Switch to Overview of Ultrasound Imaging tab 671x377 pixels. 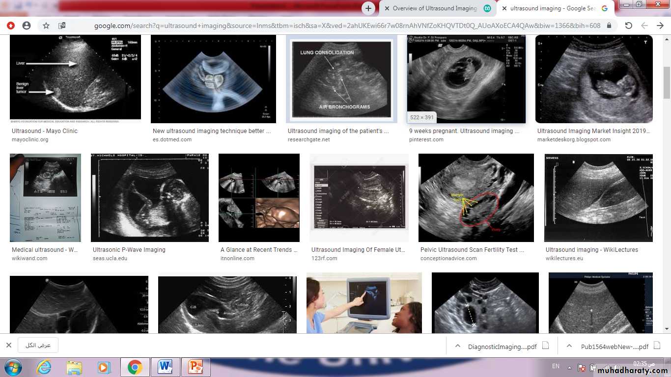coord(434,8)
